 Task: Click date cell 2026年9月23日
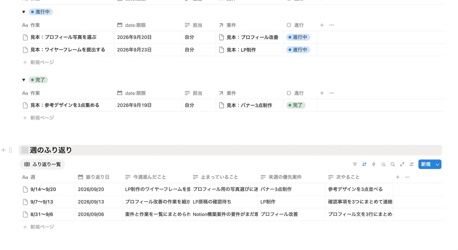[x=134, y=50]
